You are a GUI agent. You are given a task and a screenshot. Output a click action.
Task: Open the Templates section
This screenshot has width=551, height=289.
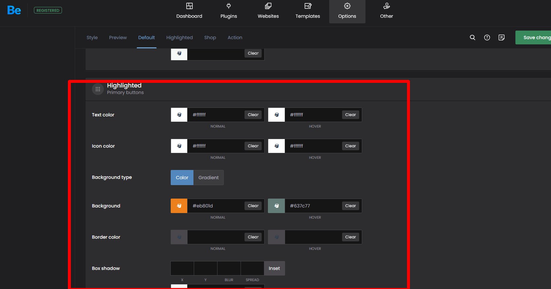[x=307, y=11]
